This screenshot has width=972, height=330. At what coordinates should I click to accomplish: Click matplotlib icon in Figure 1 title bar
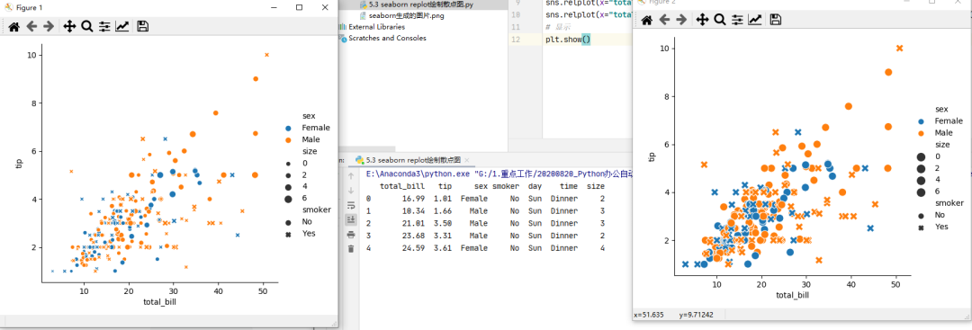coord(9,7)
